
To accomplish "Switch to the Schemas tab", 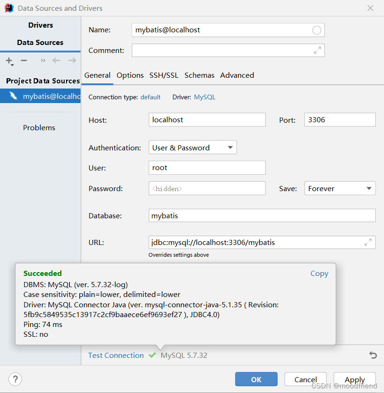I will tap(199, 75).
